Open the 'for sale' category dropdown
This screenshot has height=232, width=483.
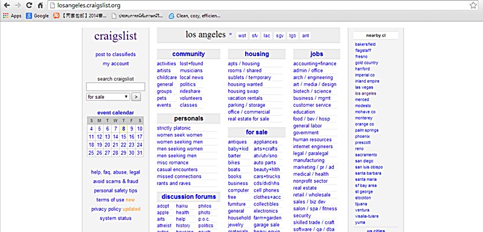(x=108, y=97)
